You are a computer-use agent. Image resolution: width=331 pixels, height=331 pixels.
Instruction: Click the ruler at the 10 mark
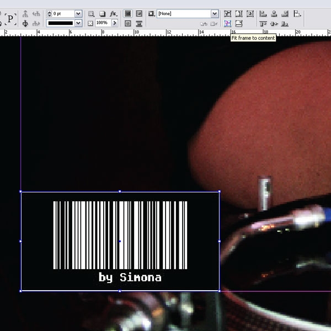136,33
